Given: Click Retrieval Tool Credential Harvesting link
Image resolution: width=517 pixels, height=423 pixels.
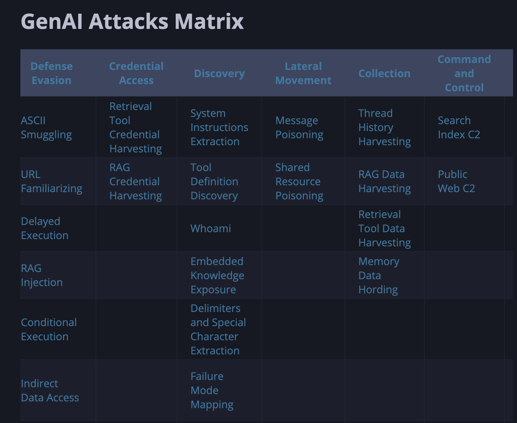Looking at the screenshot, I should [135, 127].
